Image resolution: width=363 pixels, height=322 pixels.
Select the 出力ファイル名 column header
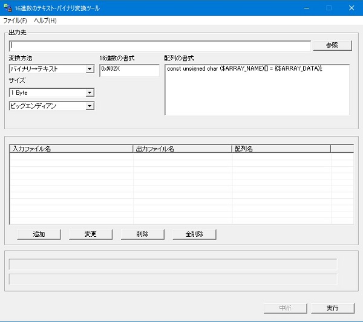pos(182,149)
